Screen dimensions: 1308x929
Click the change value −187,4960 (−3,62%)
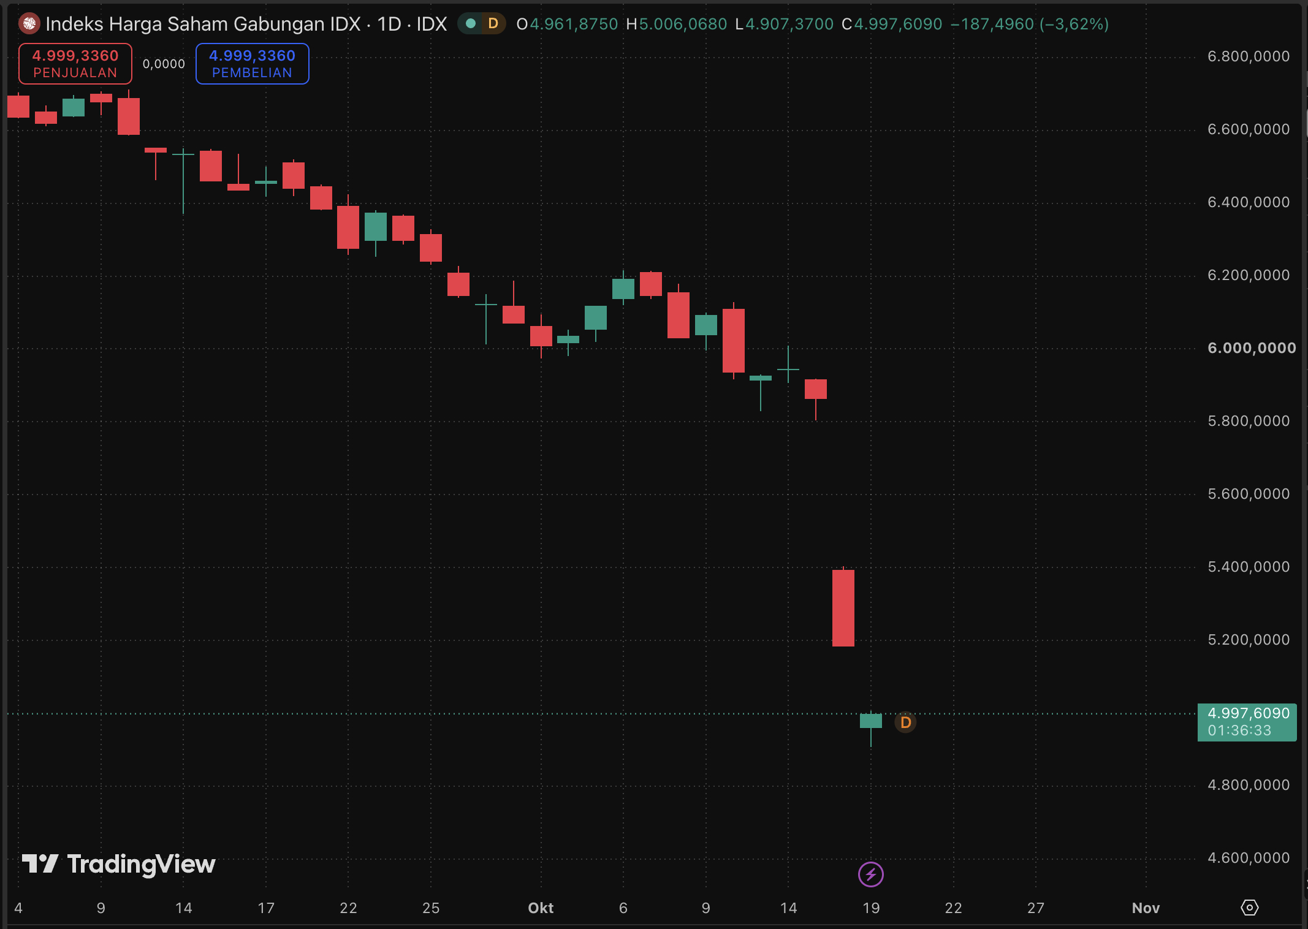point(1029,24)
